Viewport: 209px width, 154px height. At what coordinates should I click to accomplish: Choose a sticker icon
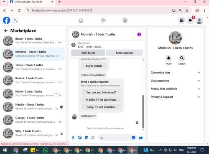pyautogui.click(x=87, y=138)
